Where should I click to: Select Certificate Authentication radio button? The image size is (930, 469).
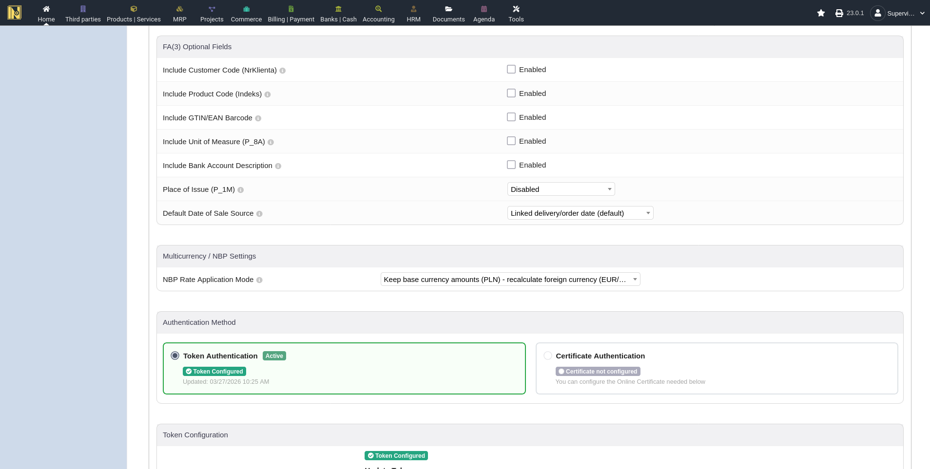(548, 356)
